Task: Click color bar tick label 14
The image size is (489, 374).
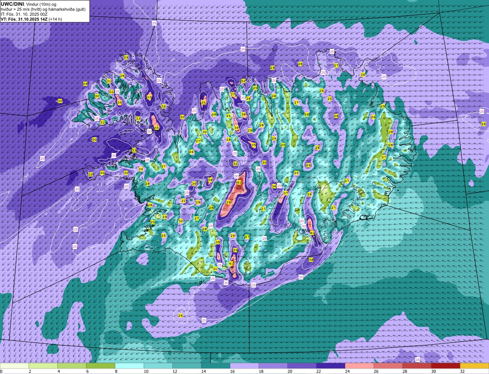Action: (203, 371)
